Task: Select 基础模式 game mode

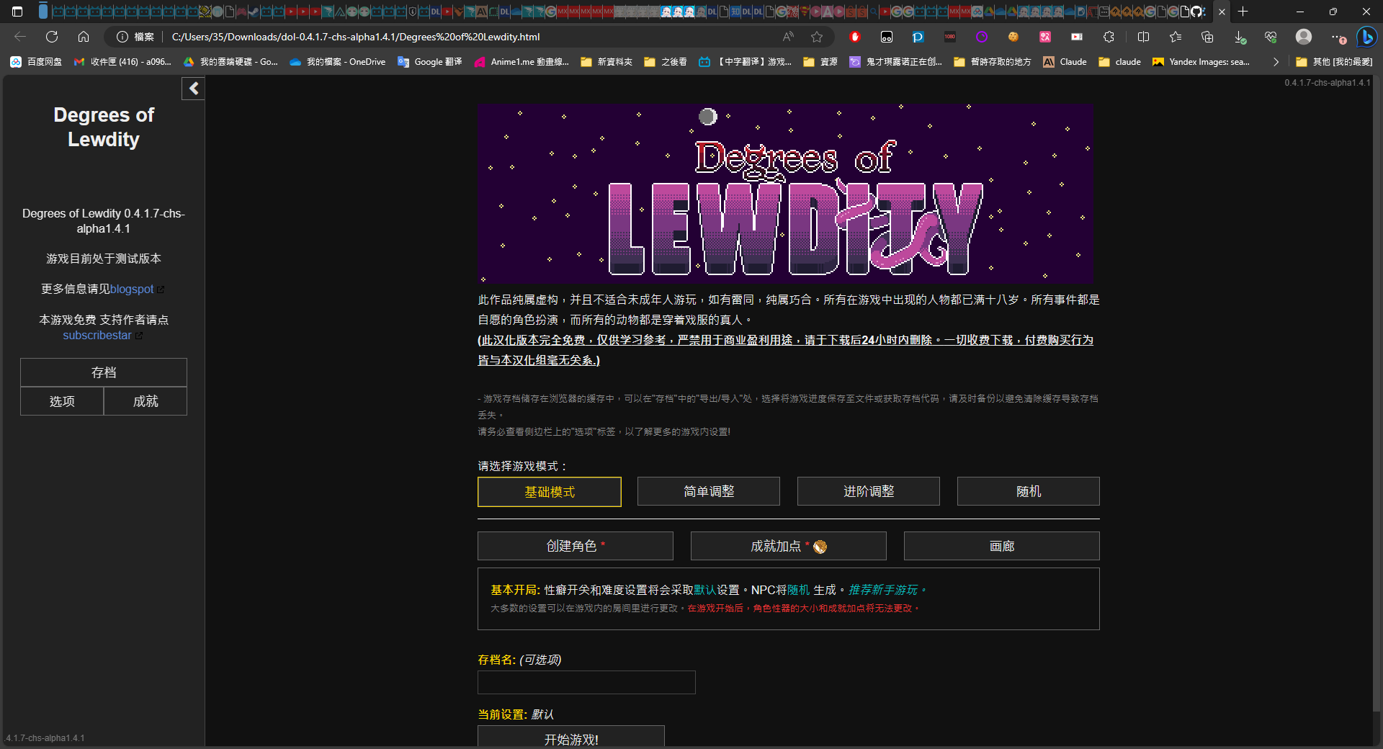Action: click(x=549, y=492)
